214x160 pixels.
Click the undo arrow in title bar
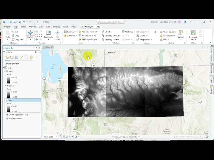coord(24,22)
